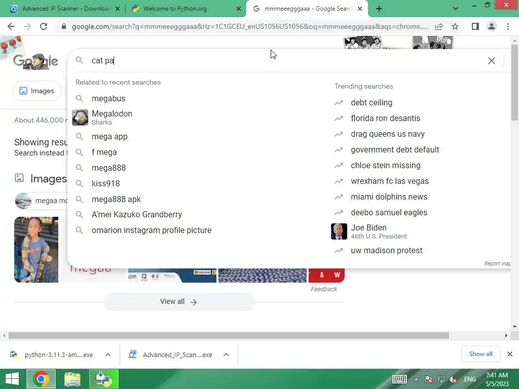The width and height of the screenshot is (519, 389).
Task: Show hidden system tray icons
Action: [x=416, y=379]
